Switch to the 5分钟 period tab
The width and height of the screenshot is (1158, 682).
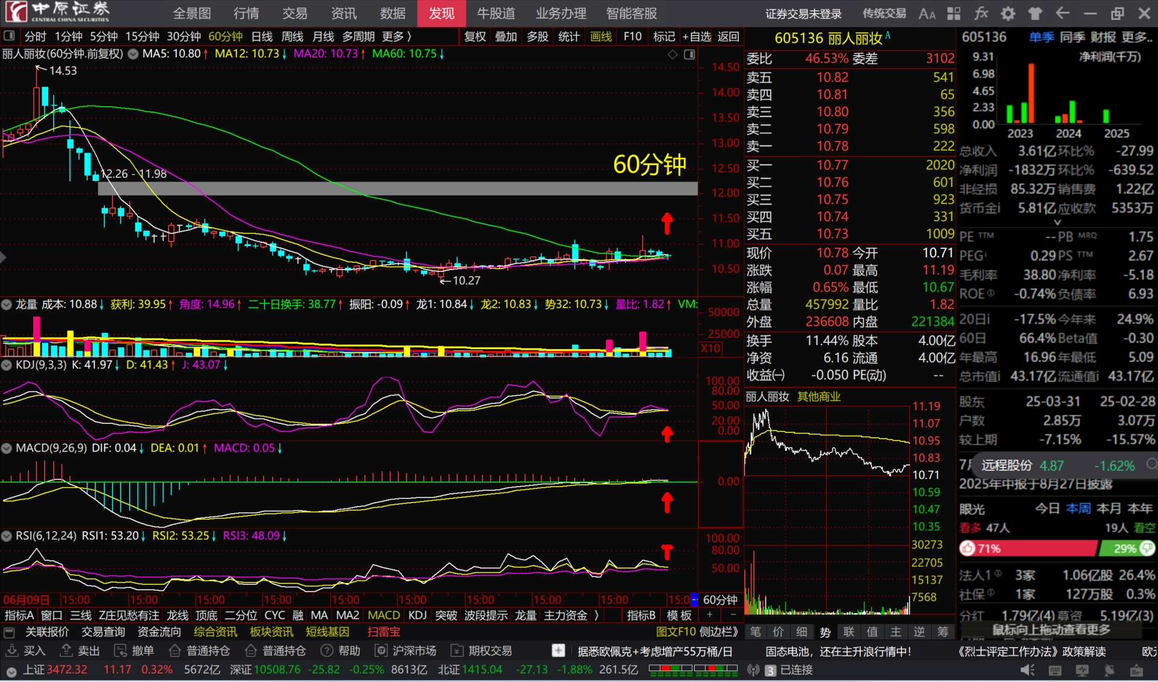(x=104, y=37)
